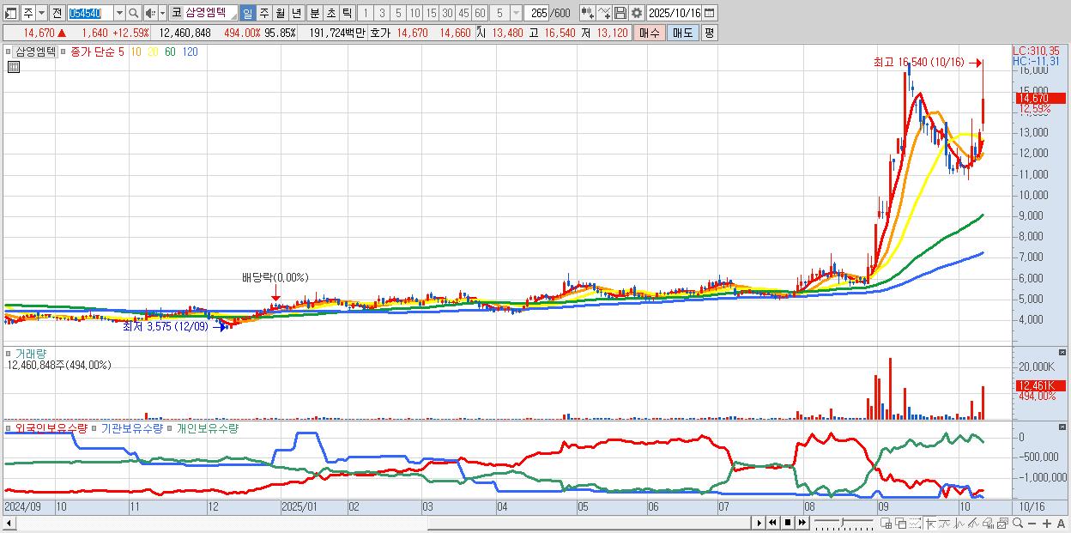Click the play button on replay controls
The image size is (1071, 533).
click(x=759, y=523)
